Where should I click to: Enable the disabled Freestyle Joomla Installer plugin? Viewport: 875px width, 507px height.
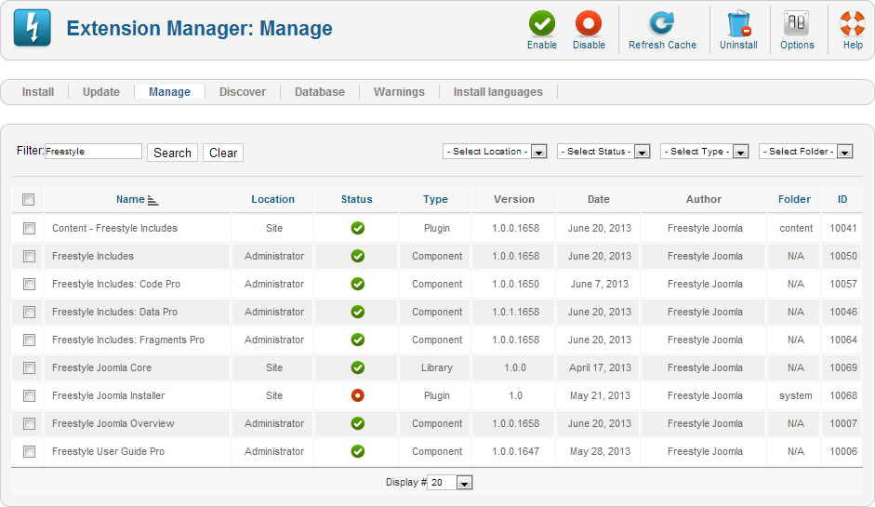click(x=358, y=395)
